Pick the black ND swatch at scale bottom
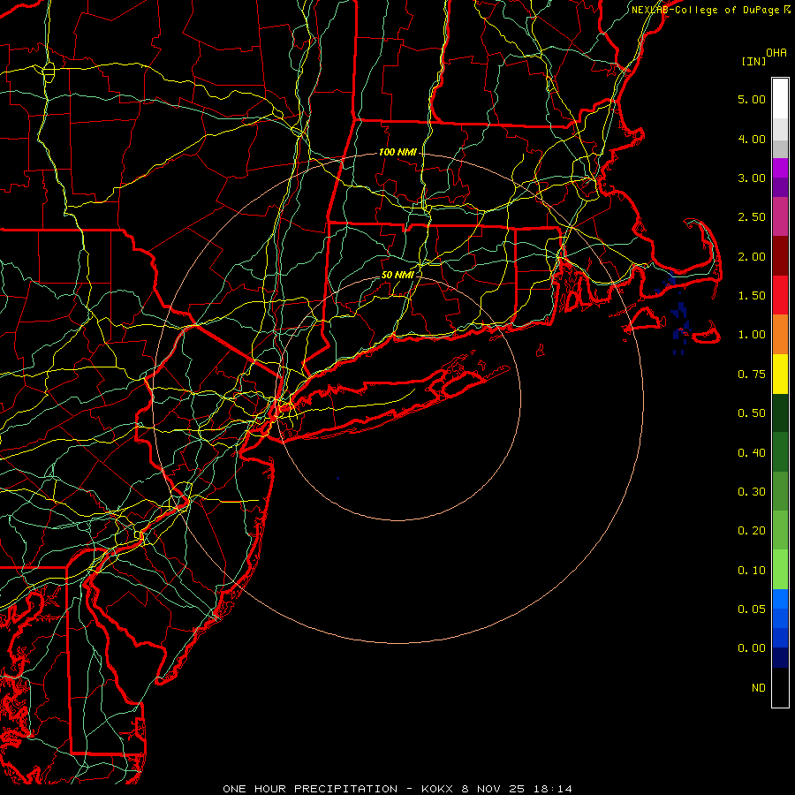The image size is (795, 795). [780, 687]
